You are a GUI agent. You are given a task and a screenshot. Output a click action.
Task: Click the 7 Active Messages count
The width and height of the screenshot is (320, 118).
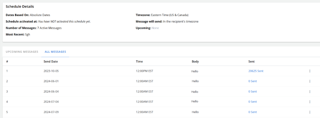tap(49, 28)
